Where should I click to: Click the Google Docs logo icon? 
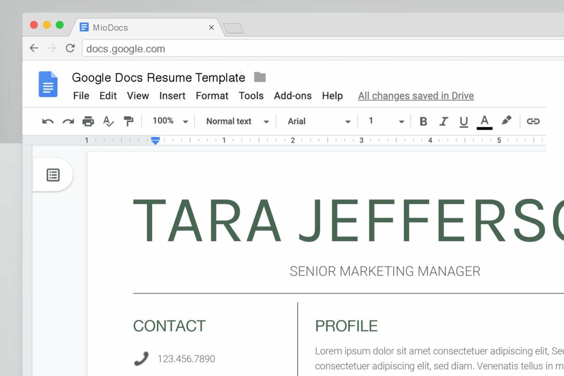[48, 84]
